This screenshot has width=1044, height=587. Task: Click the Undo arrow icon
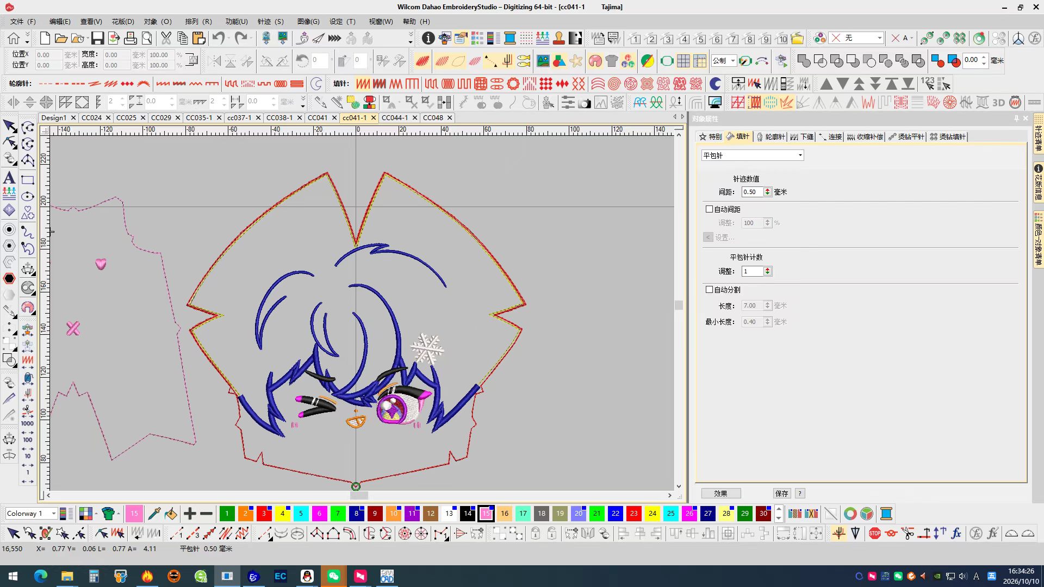point(219,38)
